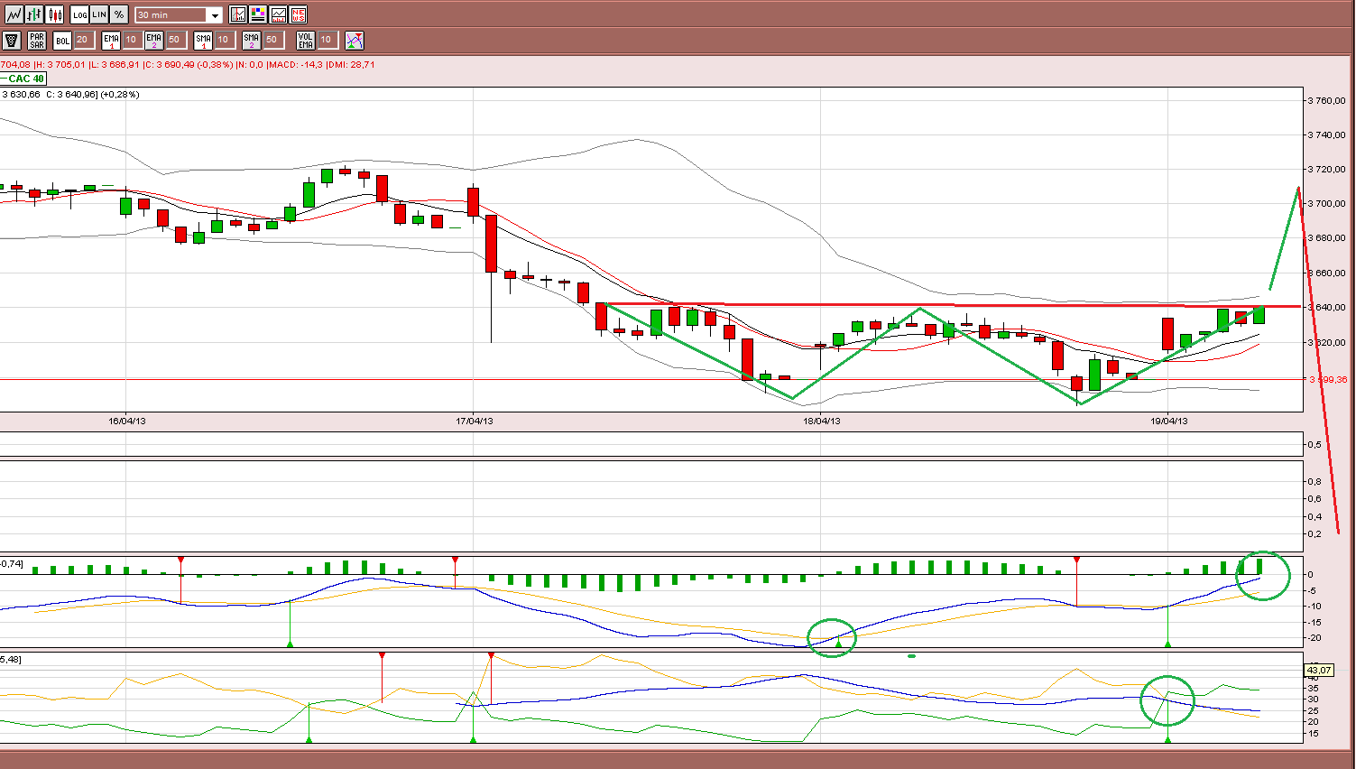Edit the EMA 1 period field
Image resolution: width=1356 pixels, height=769 pixels.
coord(132,40)
